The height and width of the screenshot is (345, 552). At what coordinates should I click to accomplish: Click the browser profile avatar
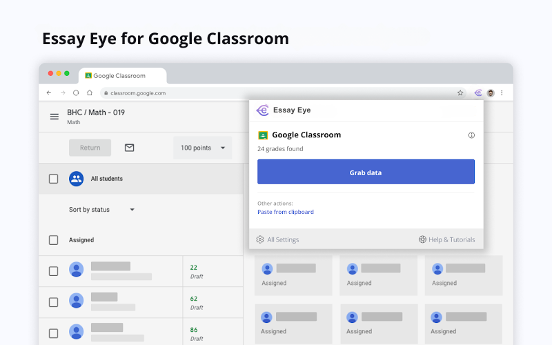click(491, 93)
